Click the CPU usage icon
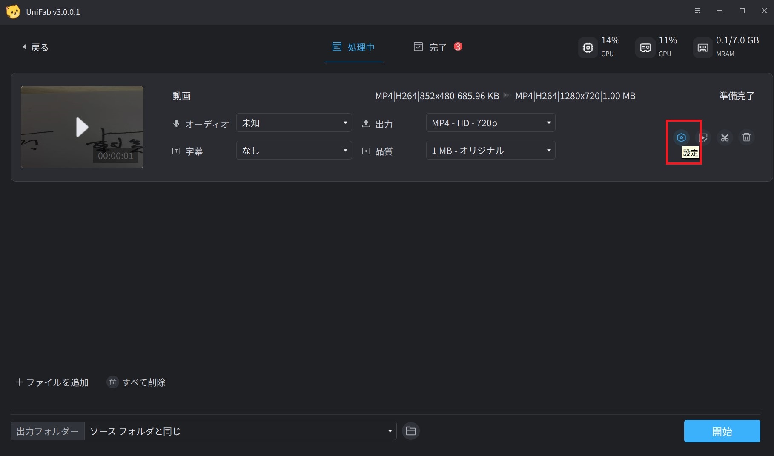Viewport: 774px width, 456px height. coord(588,48)
